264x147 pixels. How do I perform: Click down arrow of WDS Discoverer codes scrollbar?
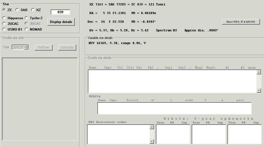(x=152, y=142)
